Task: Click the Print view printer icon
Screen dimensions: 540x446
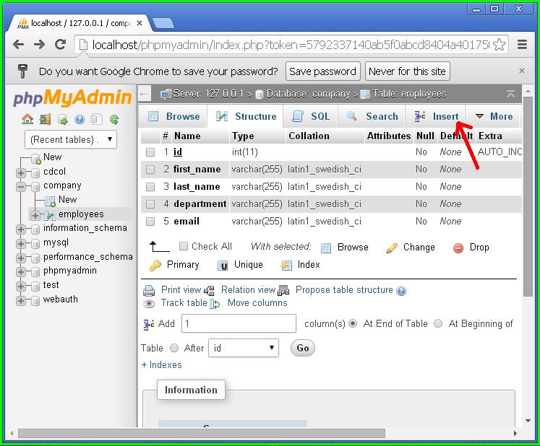Action: [x=149, y=291]
